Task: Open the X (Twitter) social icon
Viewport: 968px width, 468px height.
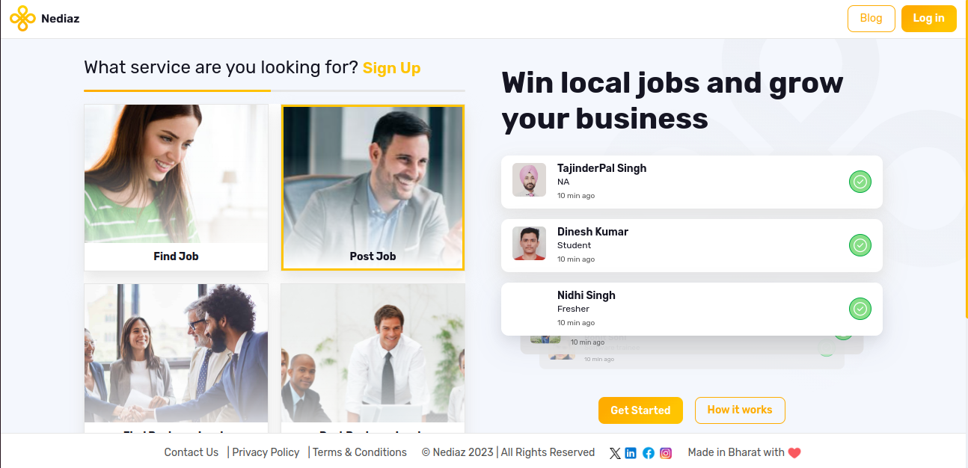Action: coord(615,453)
